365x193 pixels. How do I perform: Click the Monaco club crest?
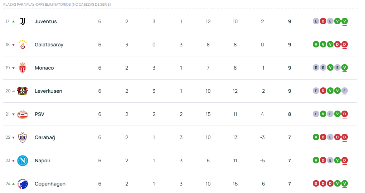click(23, 68)
